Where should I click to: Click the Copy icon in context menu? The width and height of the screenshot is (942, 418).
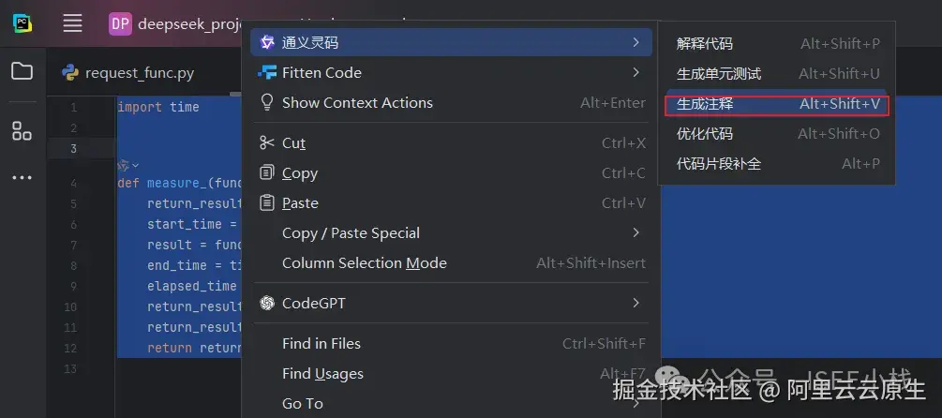[x=267, y=173]
